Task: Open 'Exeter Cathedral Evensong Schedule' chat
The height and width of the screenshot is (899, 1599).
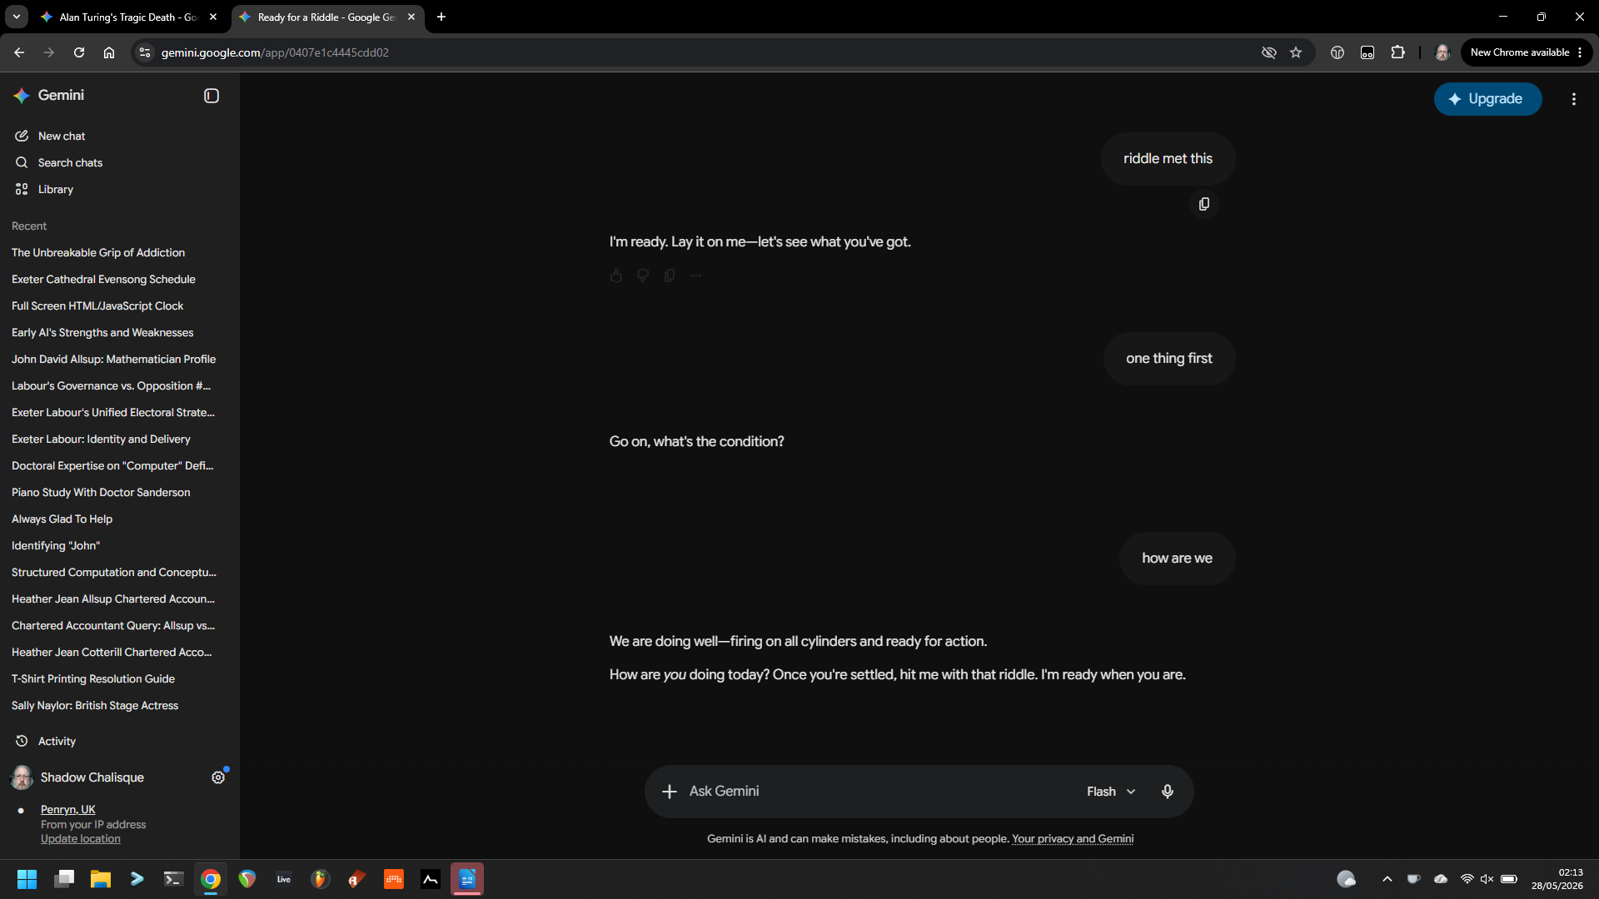Action: click(103, 279)
